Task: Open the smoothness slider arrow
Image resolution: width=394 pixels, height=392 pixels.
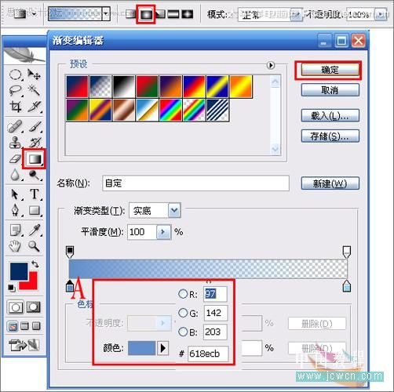Action: [163, 232]
